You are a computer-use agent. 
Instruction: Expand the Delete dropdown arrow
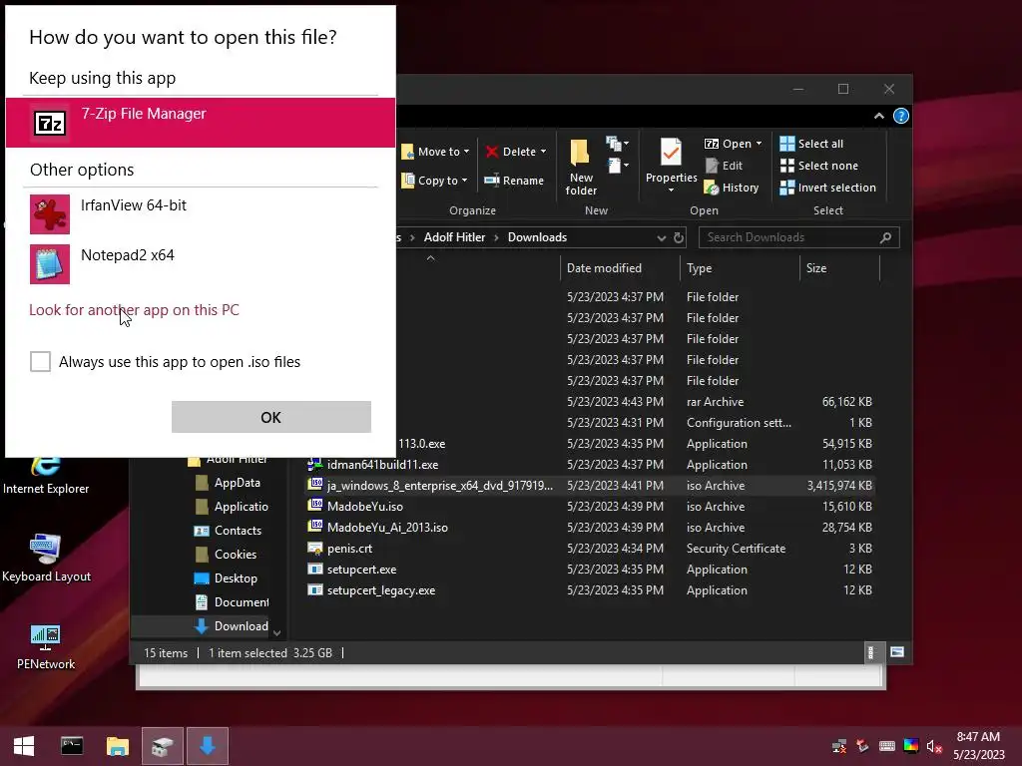click(543, 152)
